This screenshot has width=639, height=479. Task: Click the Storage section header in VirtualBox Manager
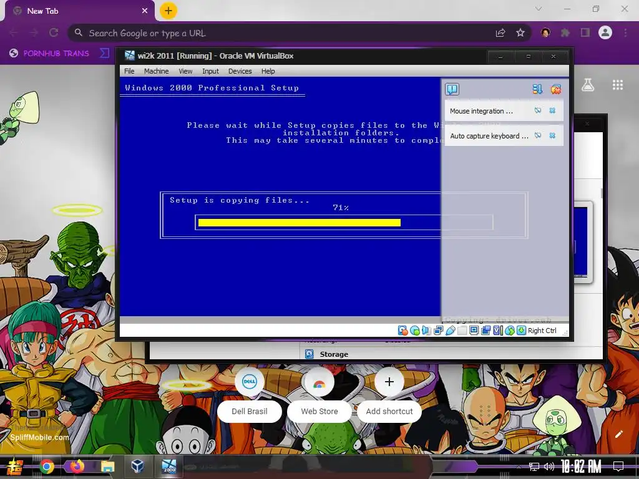(x=334, y=354)
